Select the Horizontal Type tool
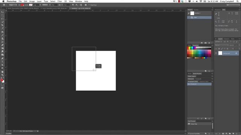The image size is (241, 135). coord(2,61)
